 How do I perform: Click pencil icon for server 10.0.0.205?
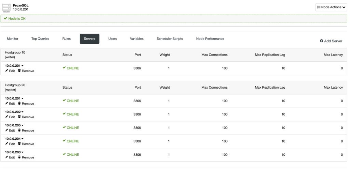6,130
